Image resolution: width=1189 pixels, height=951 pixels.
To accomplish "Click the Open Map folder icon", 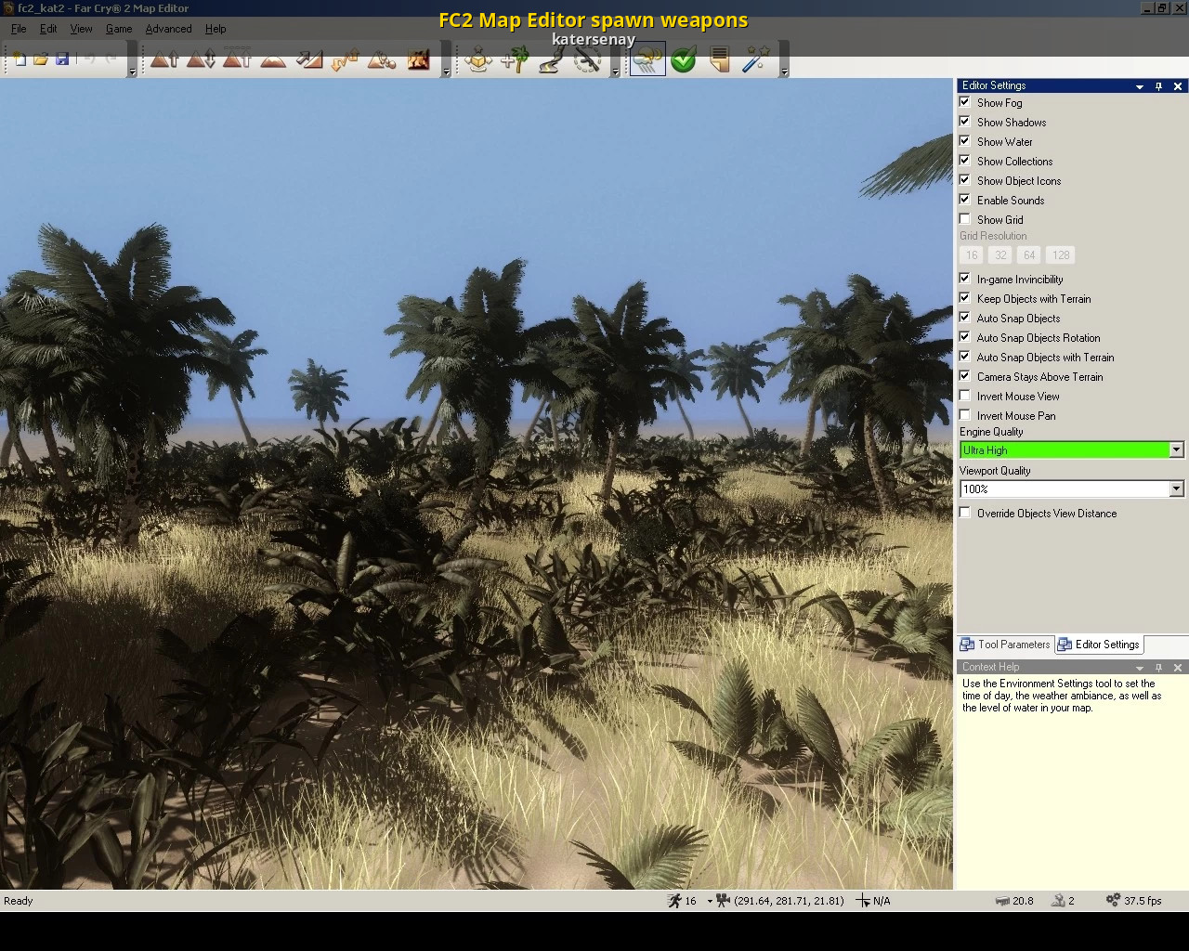I will 41,59.
